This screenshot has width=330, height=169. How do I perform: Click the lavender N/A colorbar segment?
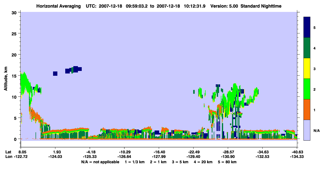click(x=307, y=130)
